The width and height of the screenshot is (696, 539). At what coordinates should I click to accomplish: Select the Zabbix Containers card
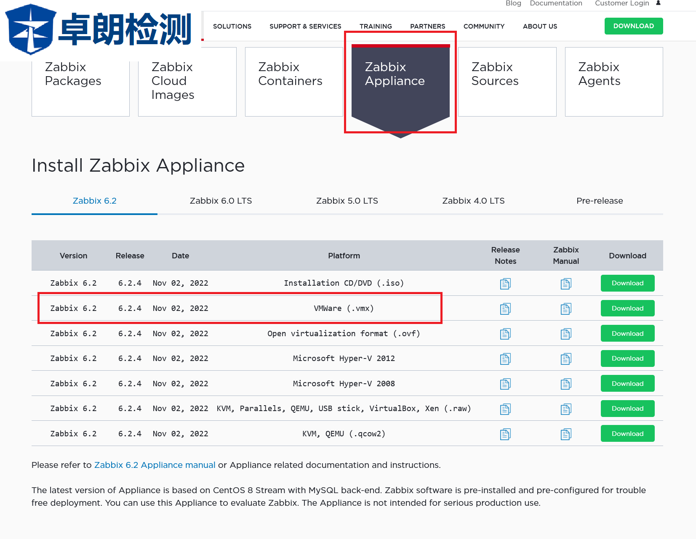pyautogui.click(x=294, y=82)
